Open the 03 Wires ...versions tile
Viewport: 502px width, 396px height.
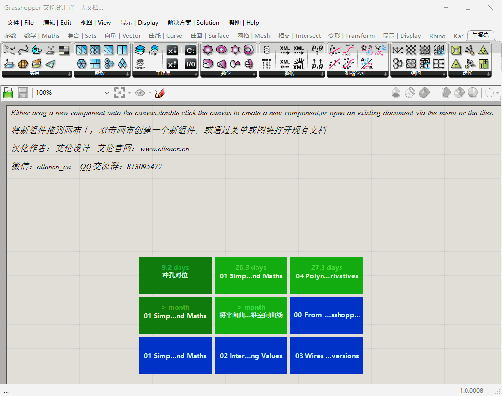click(x=327, y=355)
